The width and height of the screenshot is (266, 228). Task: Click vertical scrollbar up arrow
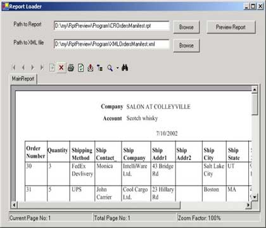click(255, 89)
